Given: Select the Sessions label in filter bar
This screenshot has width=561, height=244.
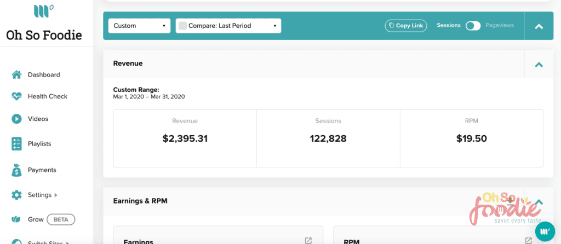Looking at the screenshot, I should click(449, 25).
